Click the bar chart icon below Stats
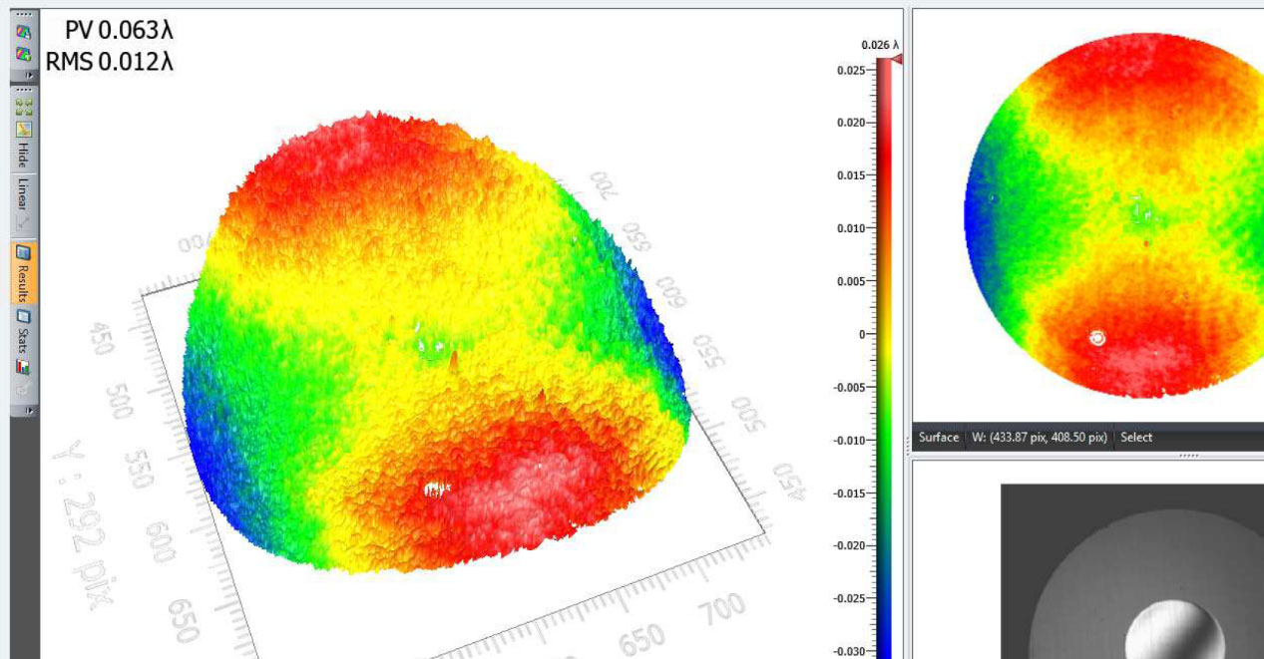The width and height of the screenshot is (1264, 659). pyautogui.click(x=24, y=366)
